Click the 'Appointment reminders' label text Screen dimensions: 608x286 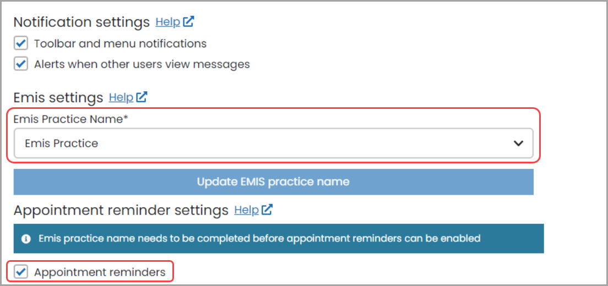[99, 272]
